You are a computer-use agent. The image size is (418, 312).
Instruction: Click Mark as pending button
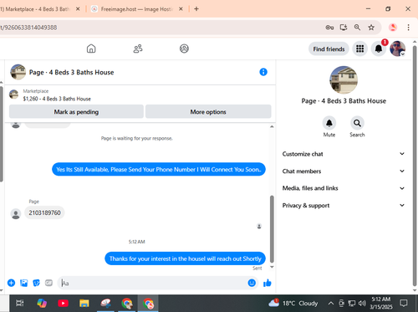tap(76, 112)
